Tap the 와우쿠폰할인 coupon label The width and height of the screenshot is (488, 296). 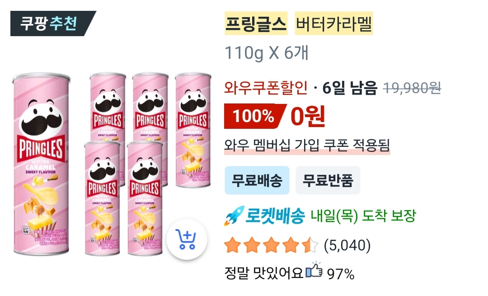coord(266,88)
